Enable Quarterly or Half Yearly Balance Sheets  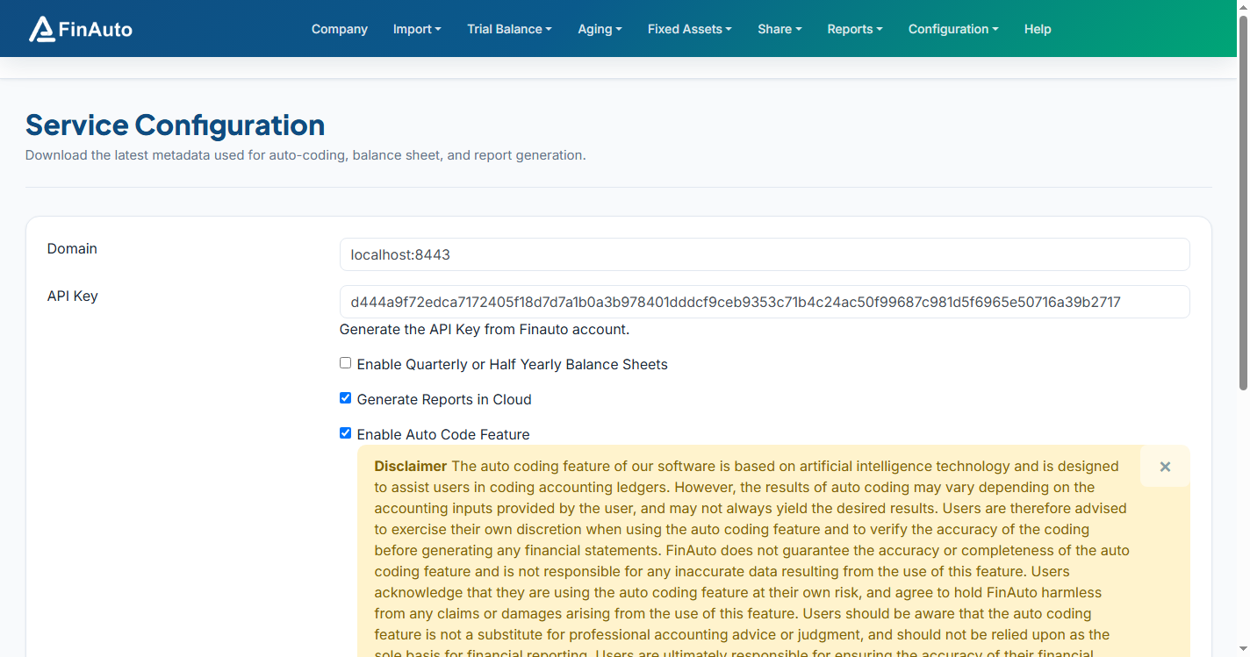[345, 363]
